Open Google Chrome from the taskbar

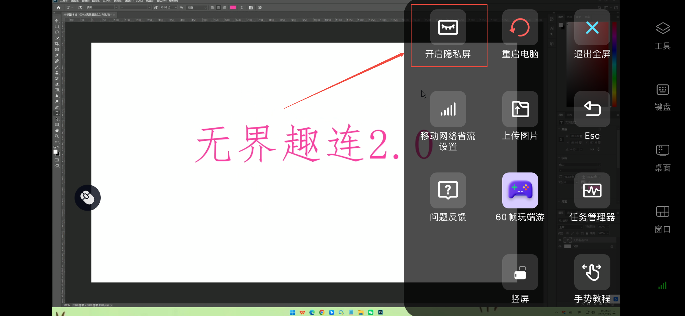click(322, 312)
